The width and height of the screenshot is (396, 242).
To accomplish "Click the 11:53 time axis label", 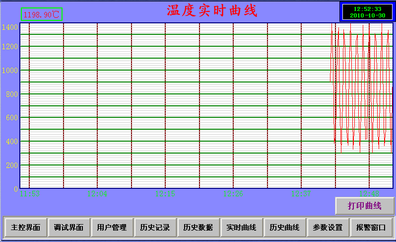I will pos(30,194).
